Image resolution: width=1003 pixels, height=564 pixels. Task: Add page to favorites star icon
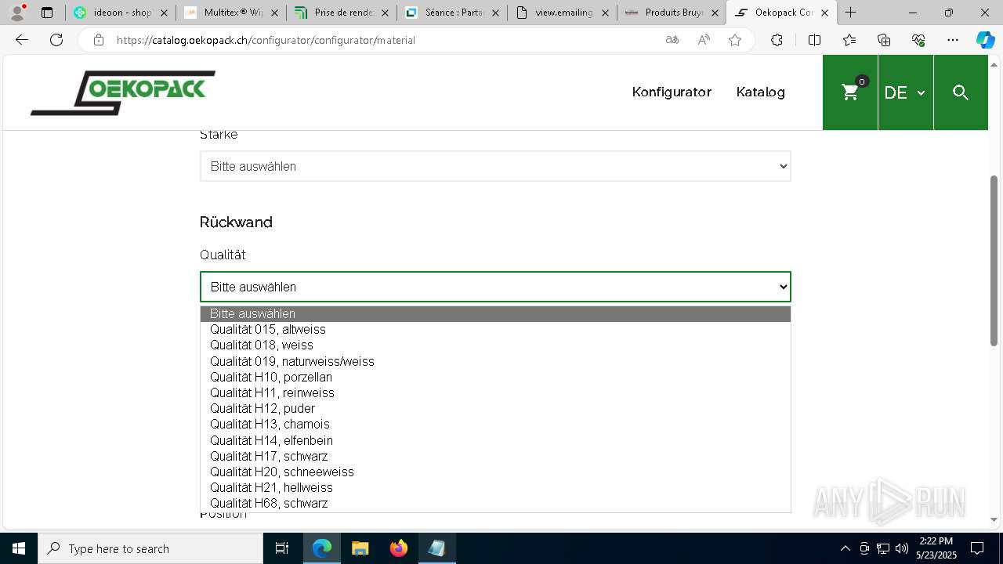click(735, 40)
